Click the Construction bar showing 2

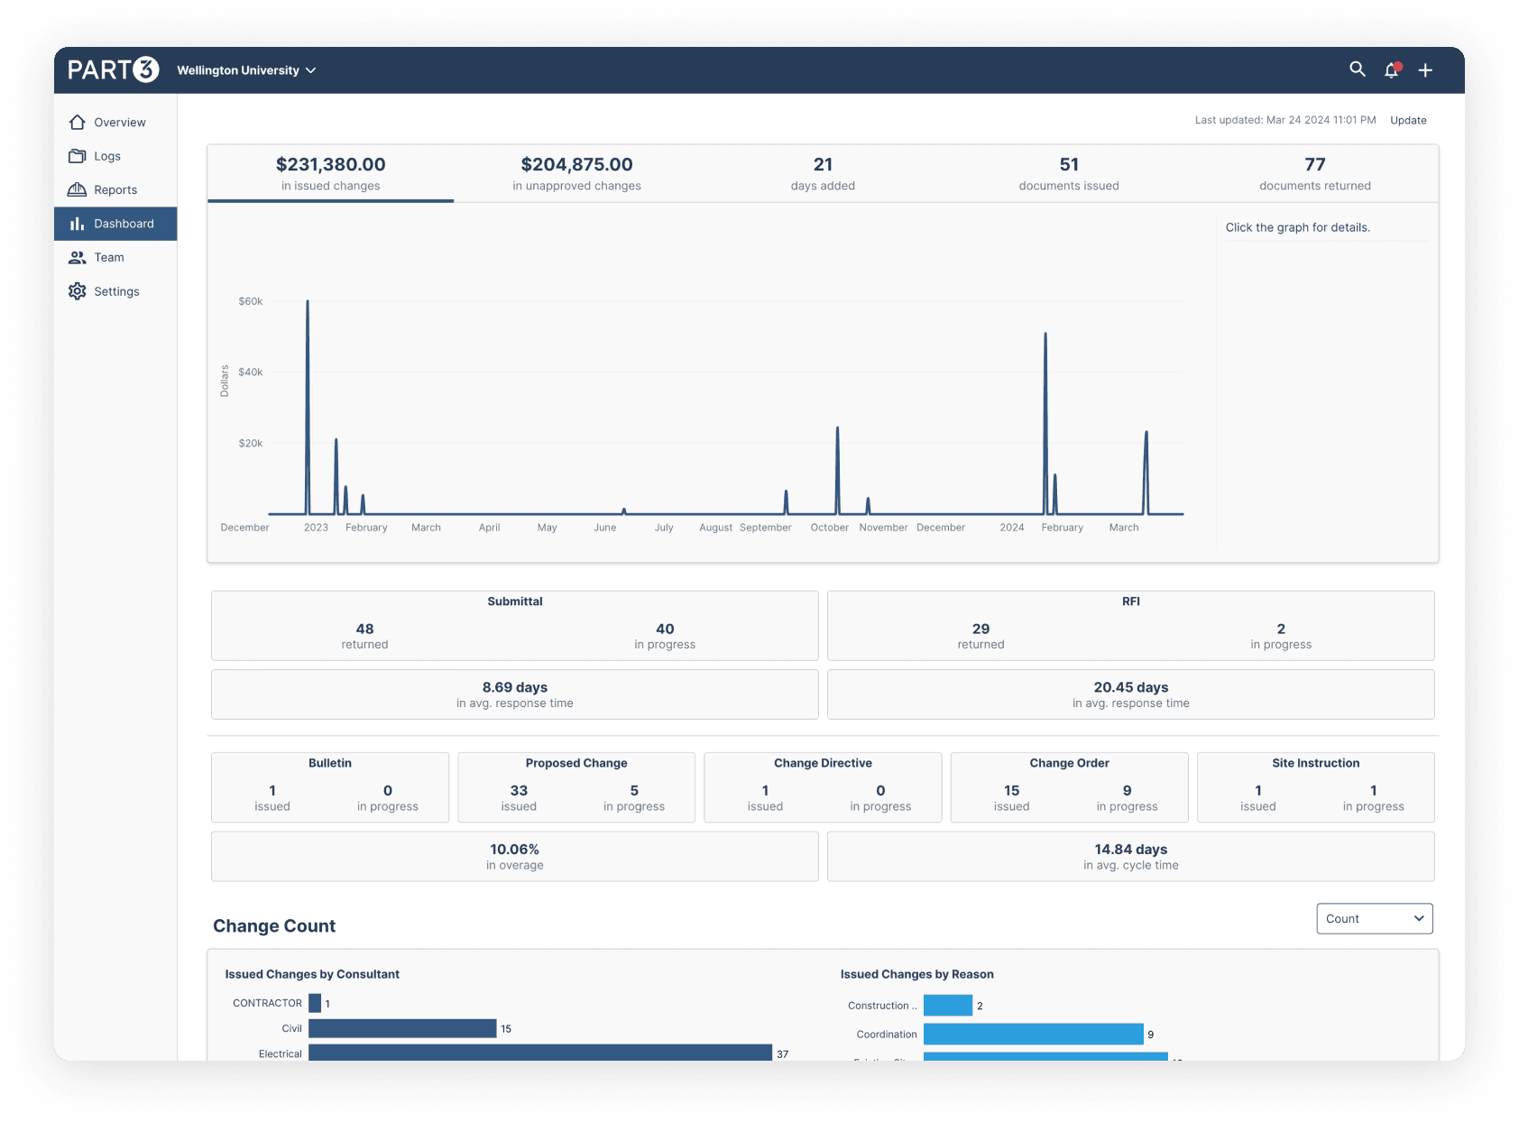(x=948, y=1005)
